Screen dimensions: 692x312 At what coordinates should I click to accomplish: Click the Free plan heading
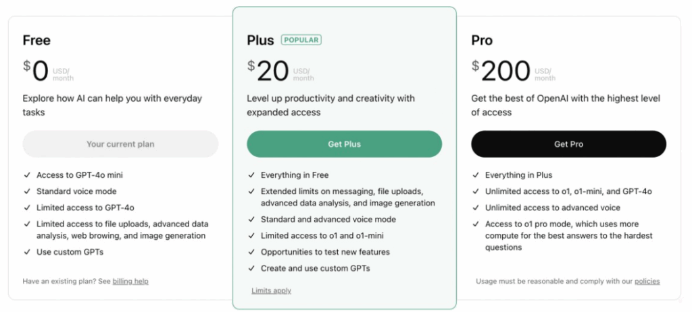tap(36, 40)
